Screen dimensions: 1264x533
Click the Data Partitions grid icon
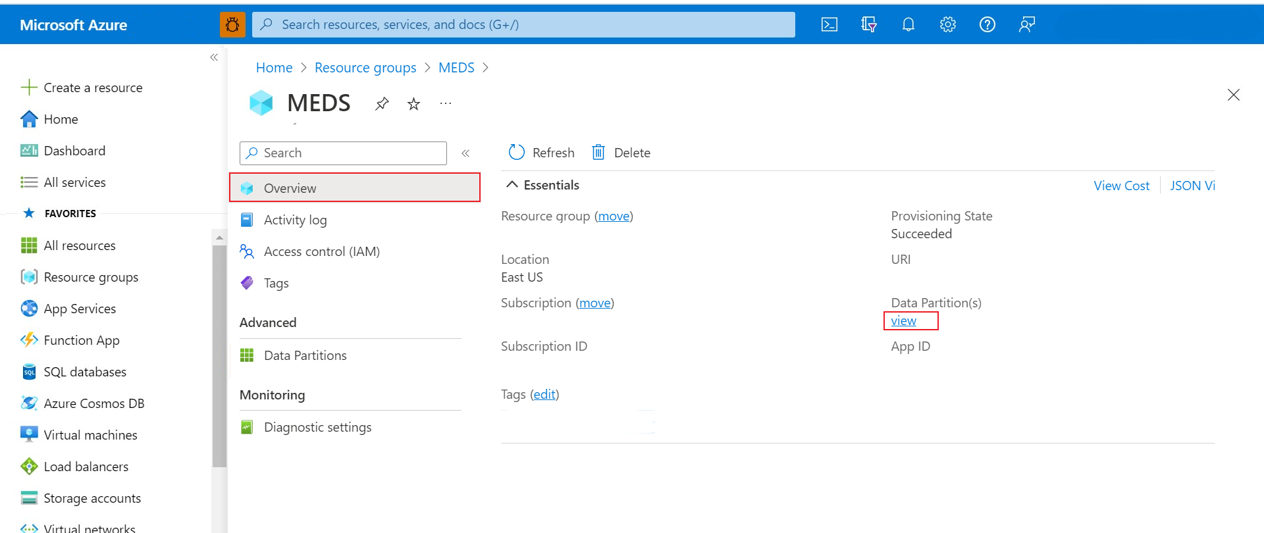247,355
